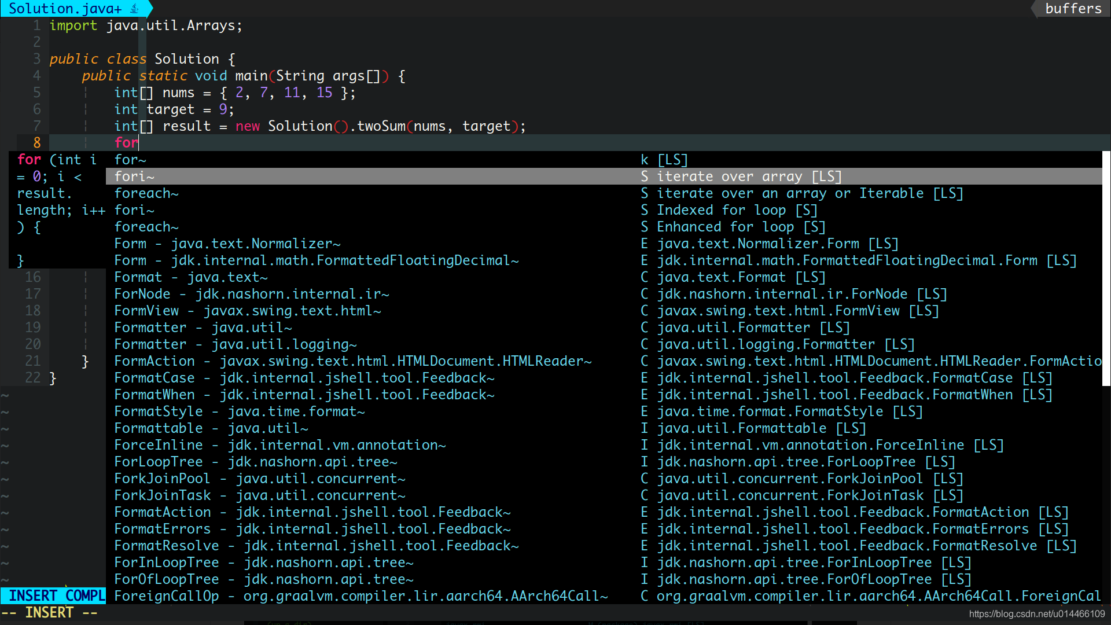This screenshot has height=625, width=1111.
Task: Select 'FormatResolve' jshell Feedback completion
Action: [604, 546]
